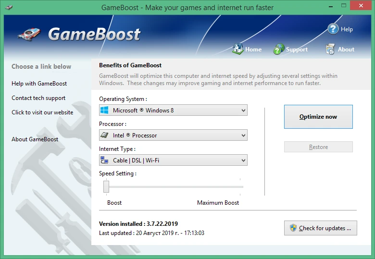The image size is (375, 259).
Task: Go to the Home section
Action: (x=253, y=49)
